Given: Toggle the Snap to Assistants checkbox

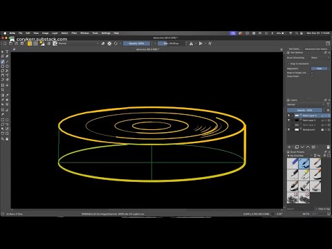Looking at the screenshot, I should tap(288, 64).
